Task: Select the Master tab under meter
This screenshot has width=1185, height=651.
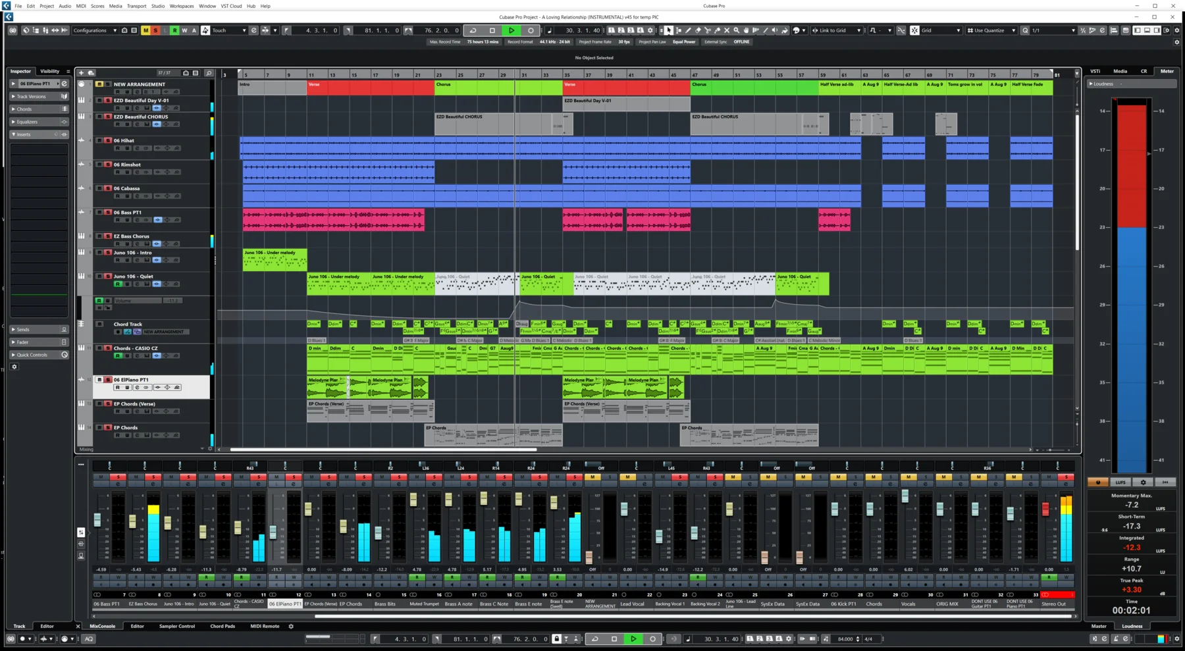Action: (1099, 626)
